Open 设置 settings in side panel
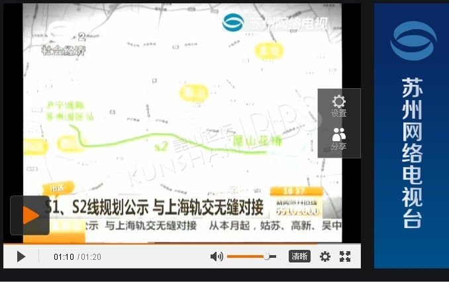 (339, 105)
